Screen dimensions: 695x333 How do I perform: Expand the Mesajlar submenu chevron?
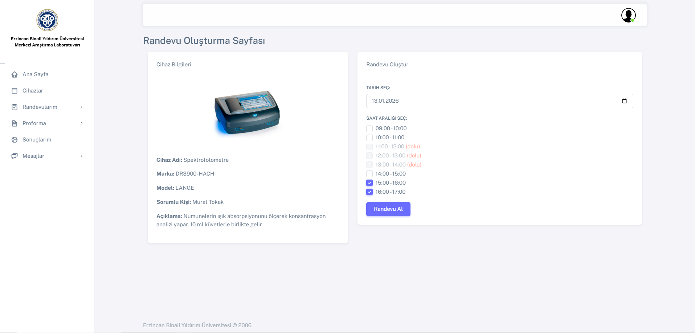(x=82, y=156)
